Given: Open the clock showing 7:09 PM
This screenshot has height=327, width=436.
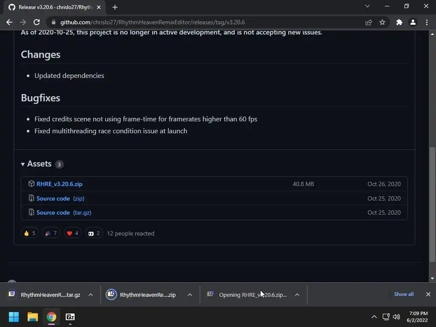Looking at the screenshot, I should tap(417, 317).
